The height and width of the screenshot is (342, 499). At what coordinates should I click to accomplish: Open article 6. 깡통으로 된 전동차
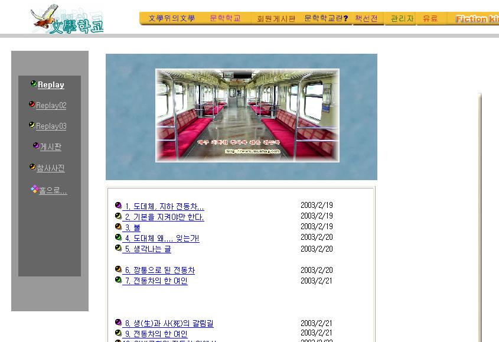tap(159, 270)
